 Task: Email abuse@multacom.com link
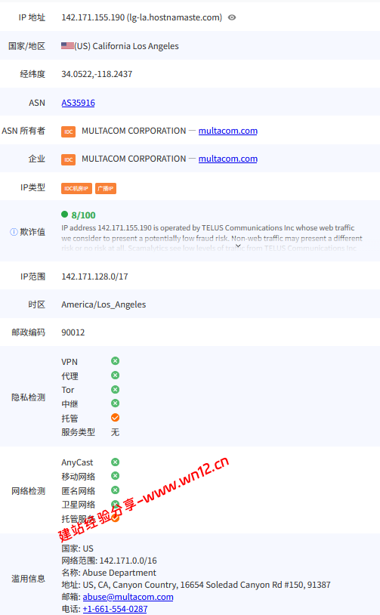pos(128,597)
